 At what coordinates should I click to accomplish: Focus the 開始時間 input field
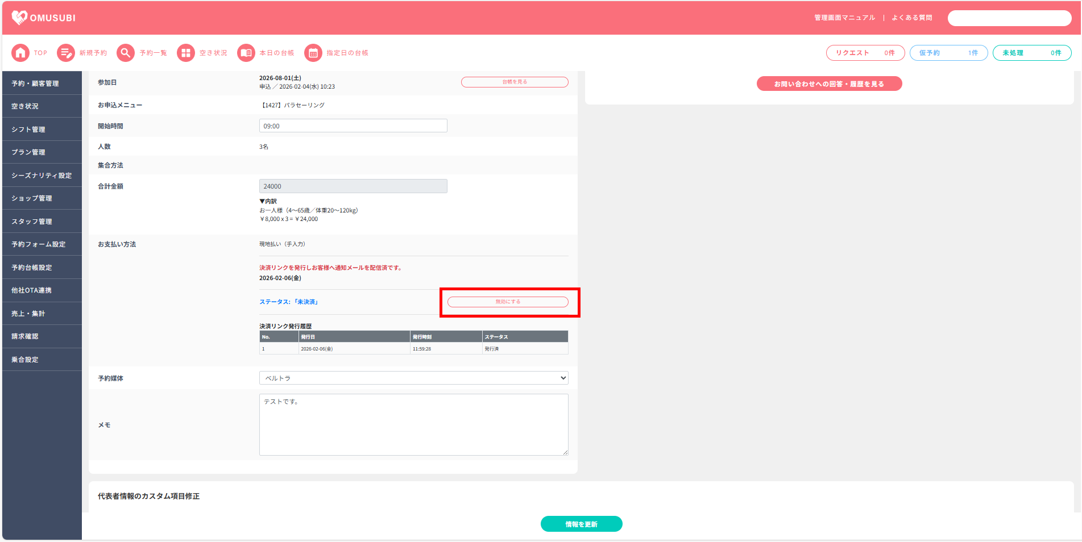pos(353,126)
